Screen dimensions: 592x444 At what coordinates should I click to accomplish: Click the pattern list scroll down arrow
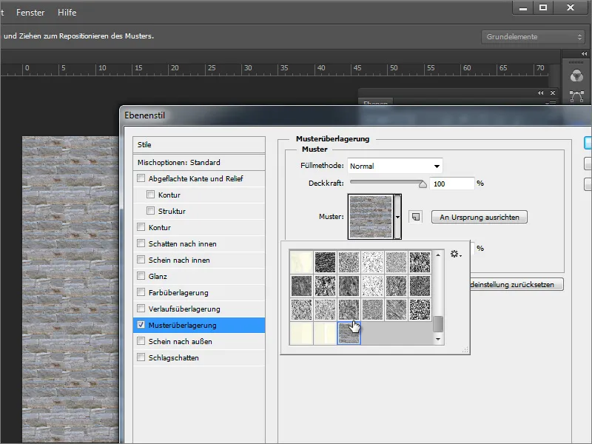pyautogui.click(x=438, y=339)
